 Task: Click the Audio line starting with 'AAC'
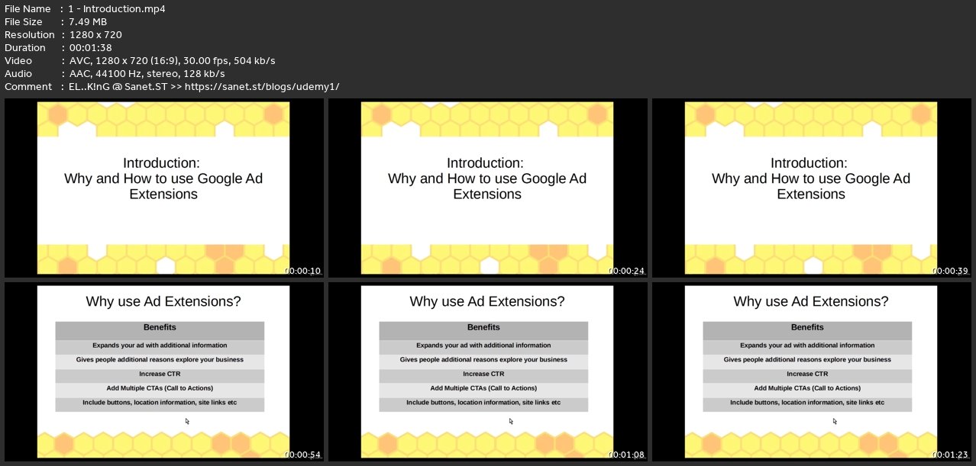click(147, 73)
